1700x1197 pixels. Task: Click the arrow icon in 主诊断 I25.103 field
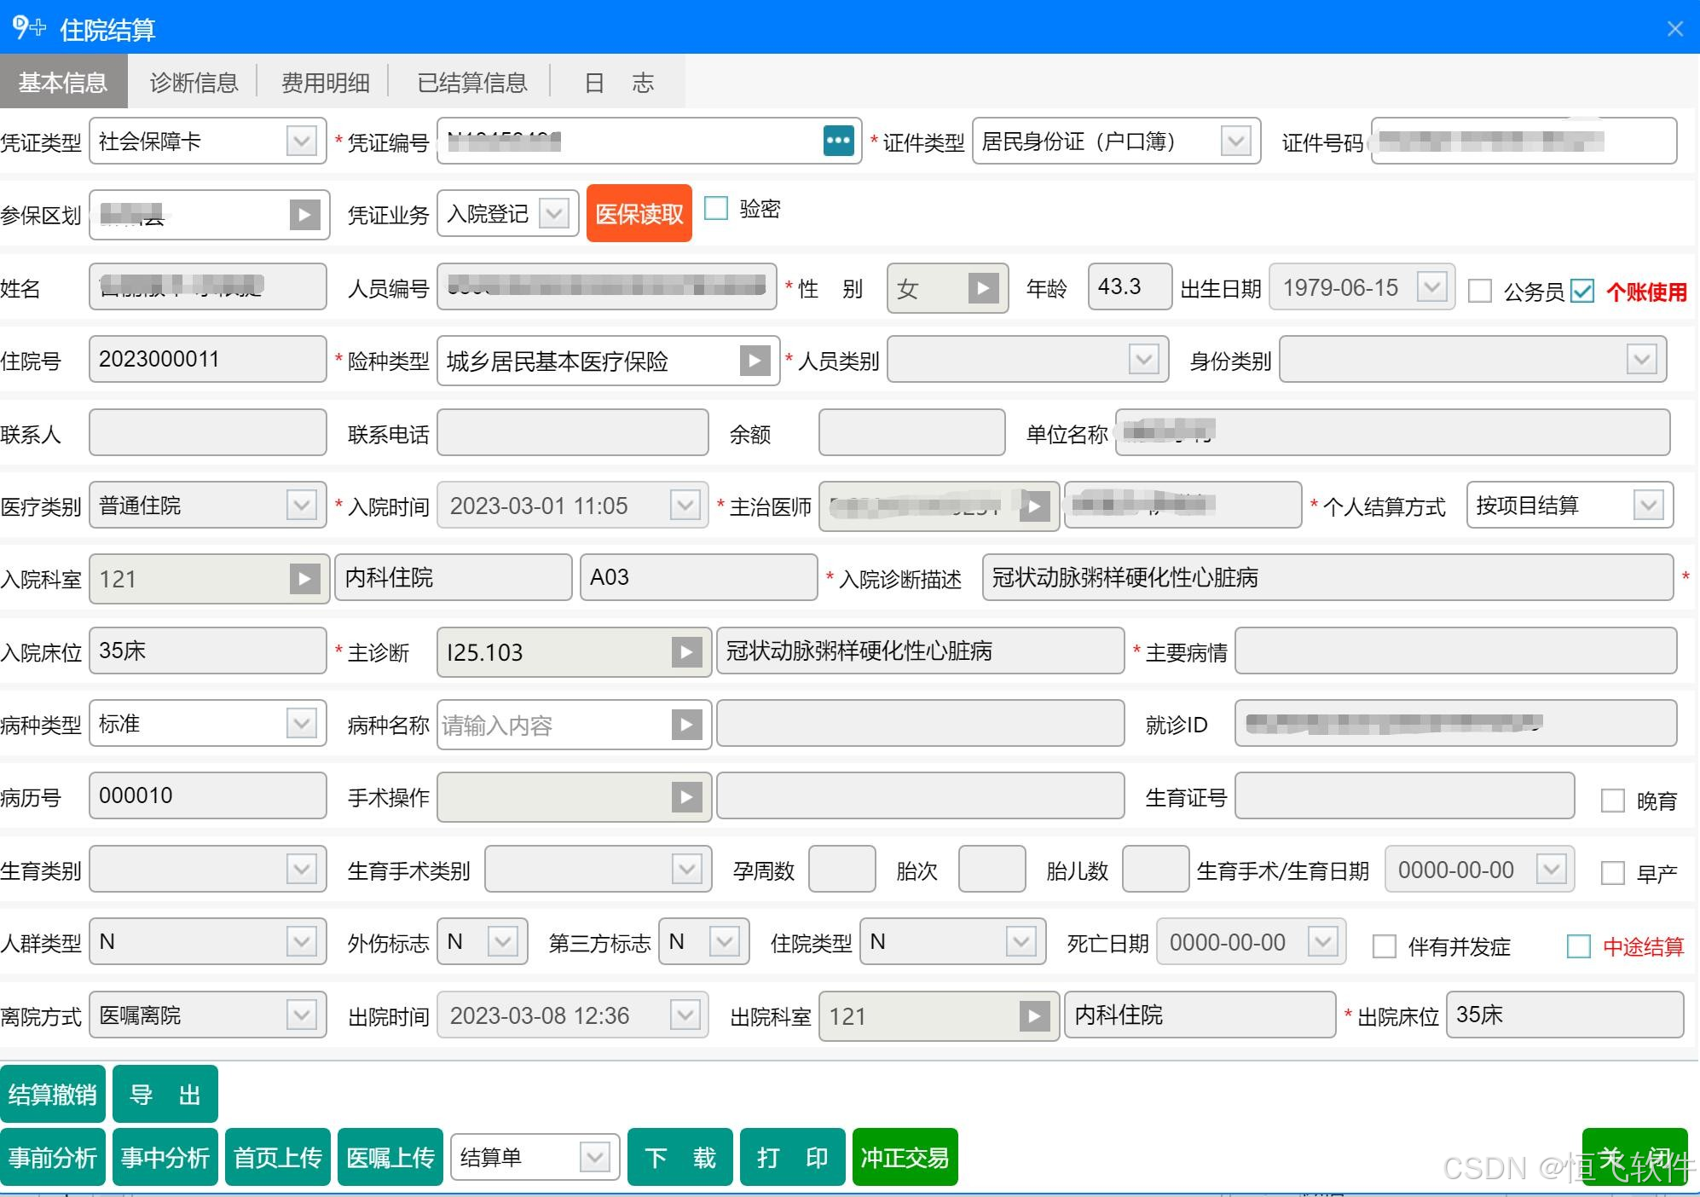pyautogui.click(x=686, y=652)
